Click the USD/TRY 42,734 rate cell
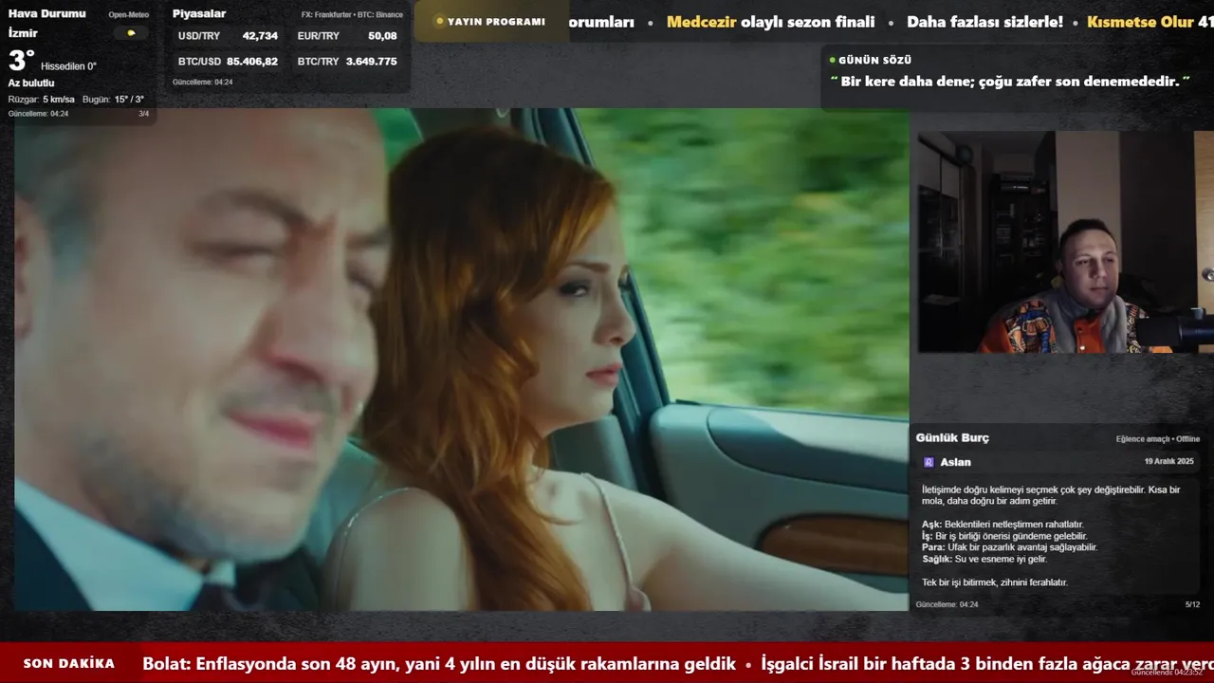 228,36
